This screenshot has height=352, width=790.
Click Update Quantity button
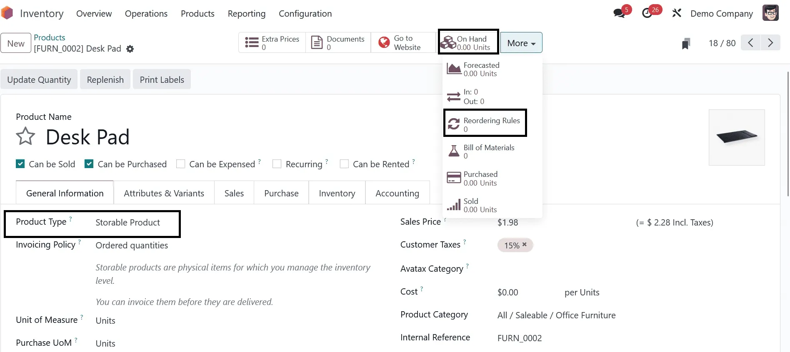coord(39,79)
